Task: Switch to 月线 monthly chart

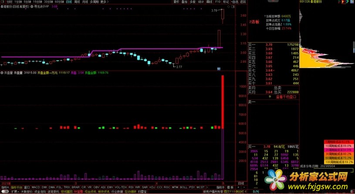Action: click(85, 2)
